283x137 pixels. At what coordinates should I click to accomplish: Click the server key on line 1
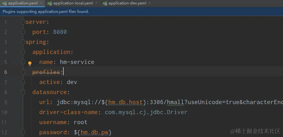[36, 22]
